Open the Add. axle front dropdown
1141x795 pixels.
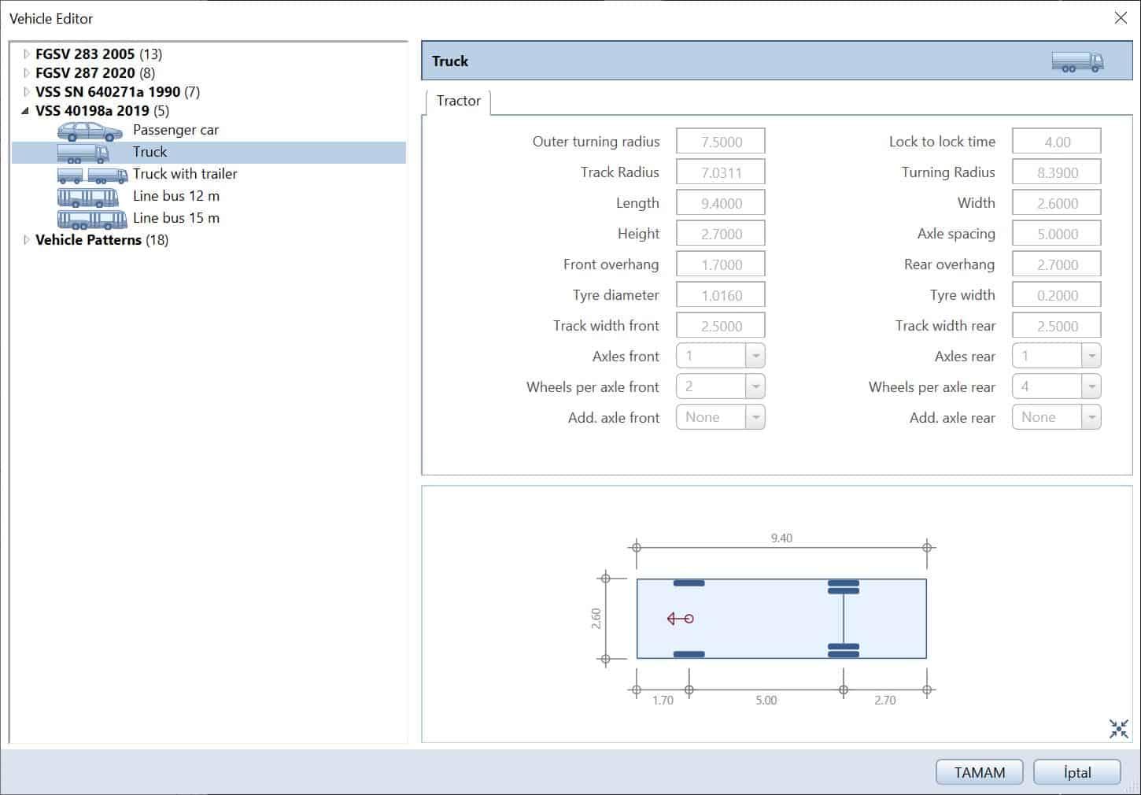(x=755, y=418)
